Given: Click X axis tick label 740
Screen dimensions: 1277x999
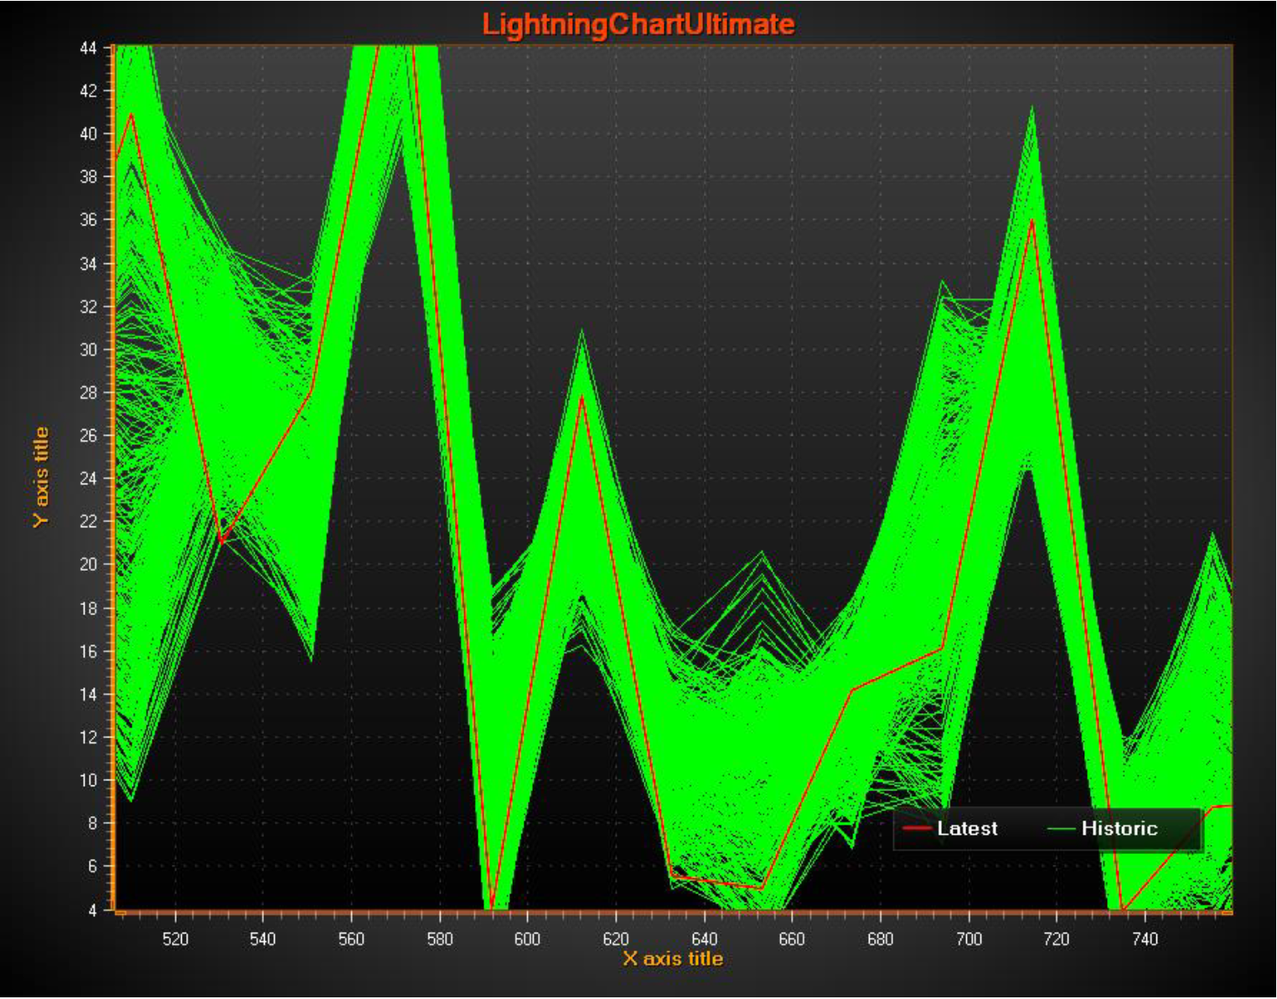Looking at the screenshot, I should (x=1145, y=939).
